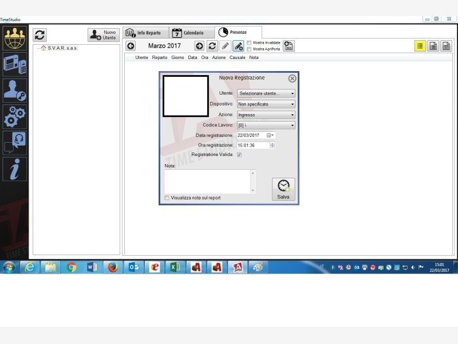
Task: Uncheck Registrazione Valida checkbox
Action: point(239,155)
